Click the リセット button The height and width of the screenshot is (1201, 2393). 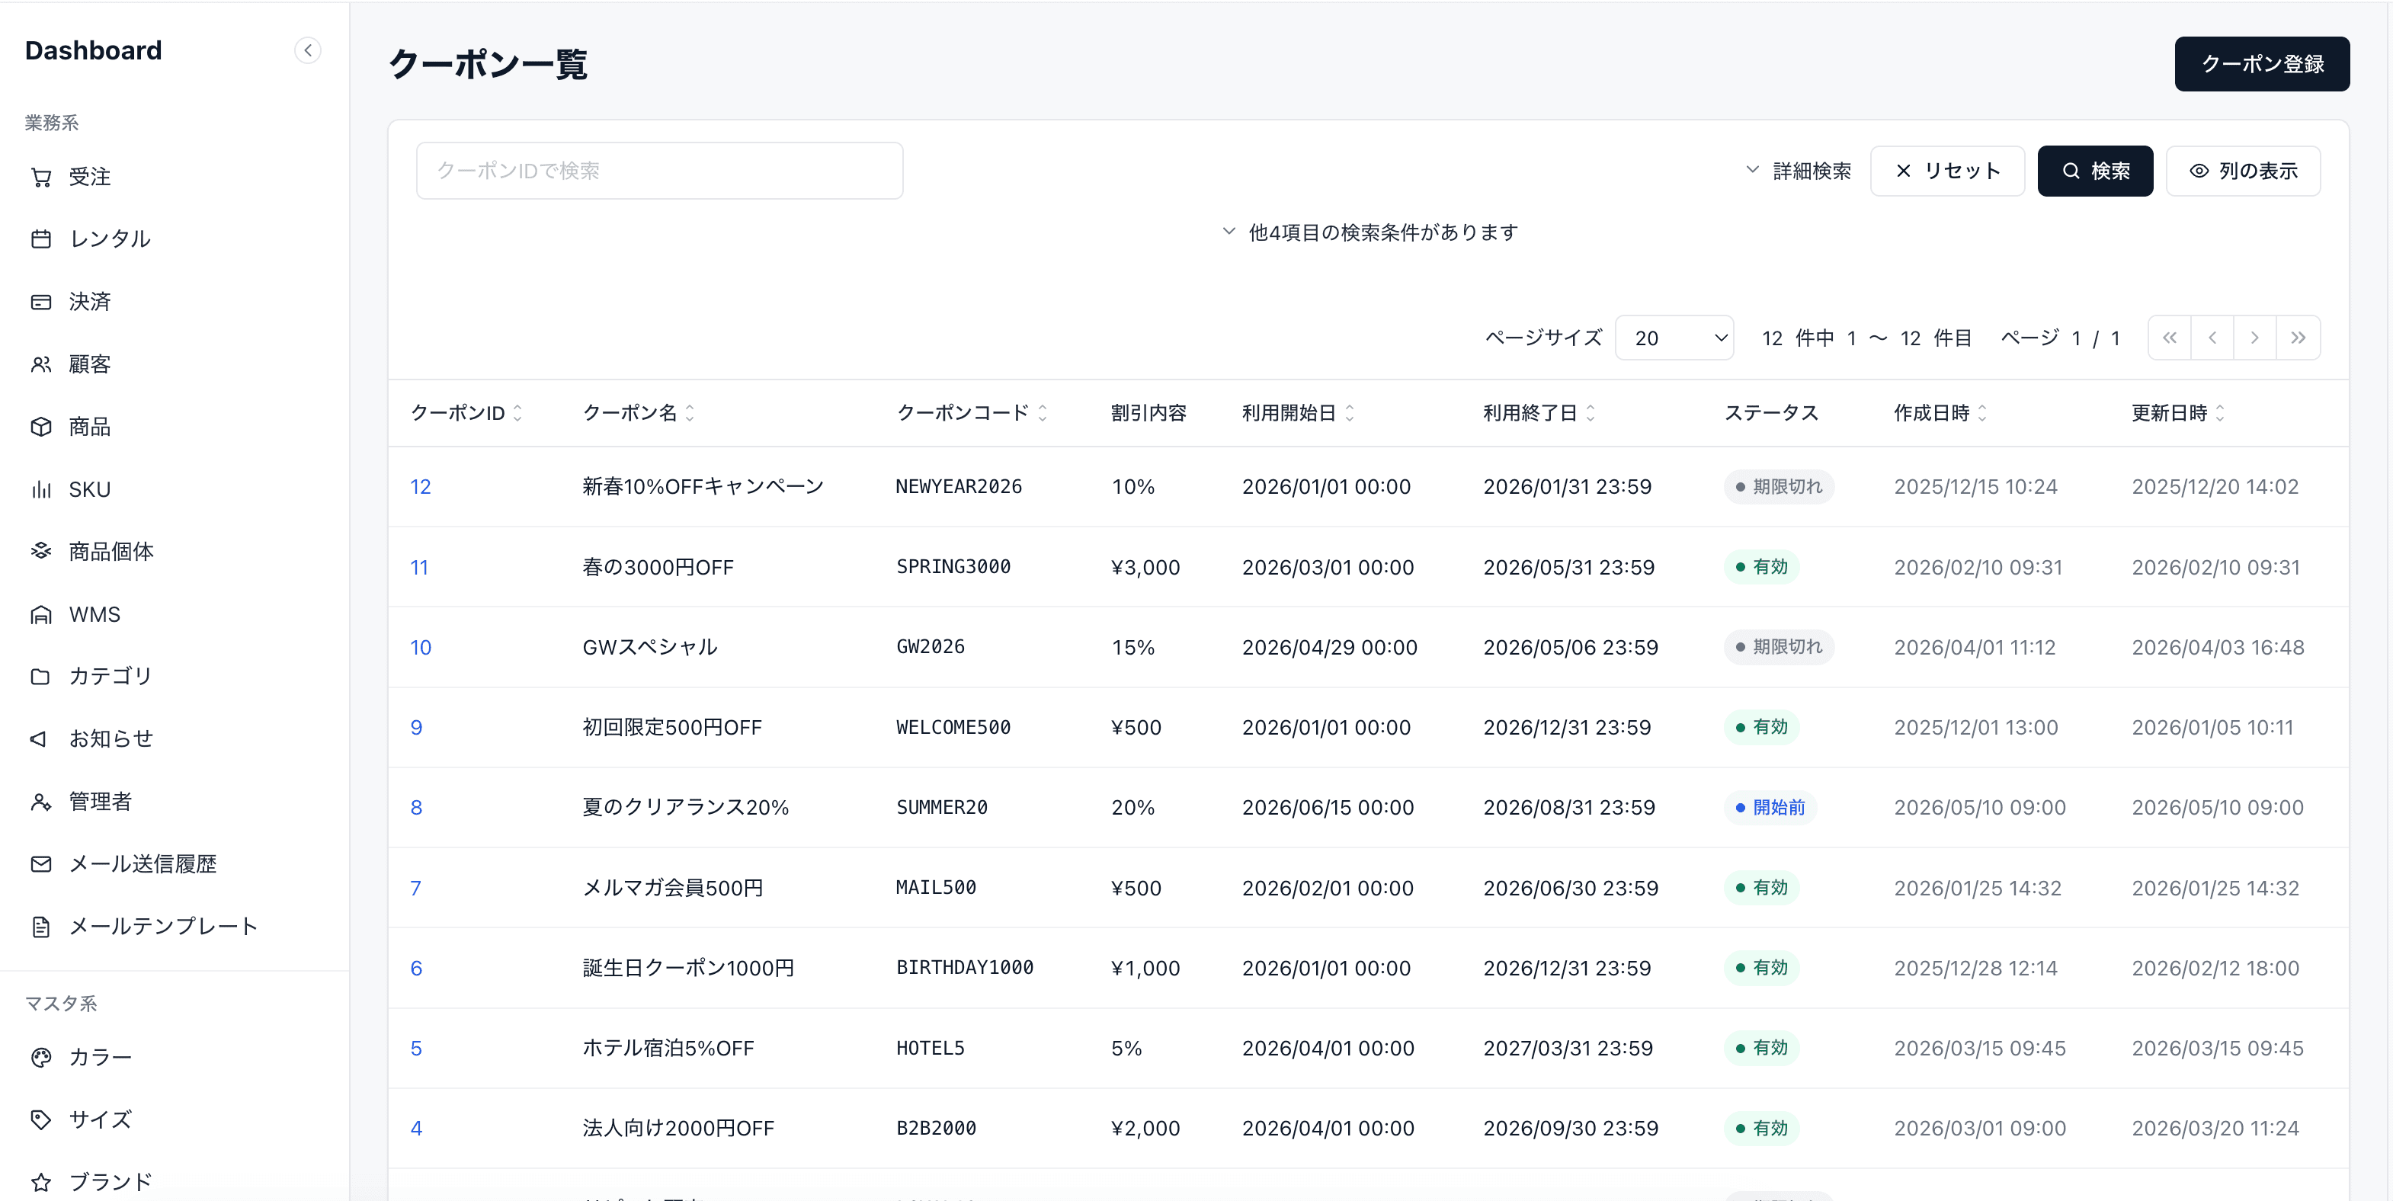tap(1947, 171)
